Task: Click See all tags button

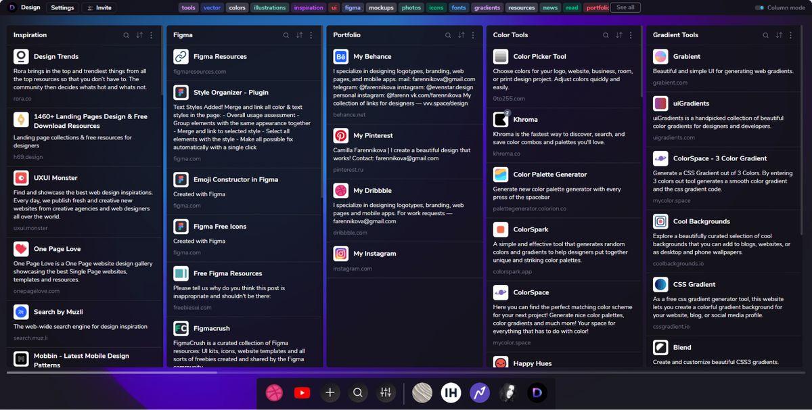Action: (x=626, y=8)
